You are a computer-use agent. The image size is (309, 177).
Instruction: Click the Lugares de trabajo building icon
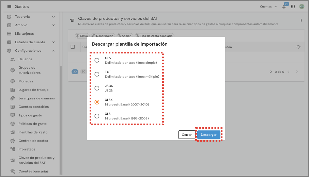click(x=12, y=90)
